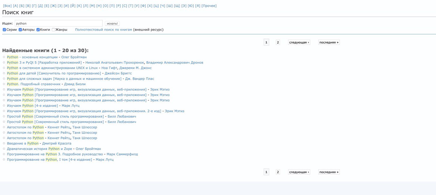Click page 1 in the top pagination
436x195 pixels.
click(266, 43)
